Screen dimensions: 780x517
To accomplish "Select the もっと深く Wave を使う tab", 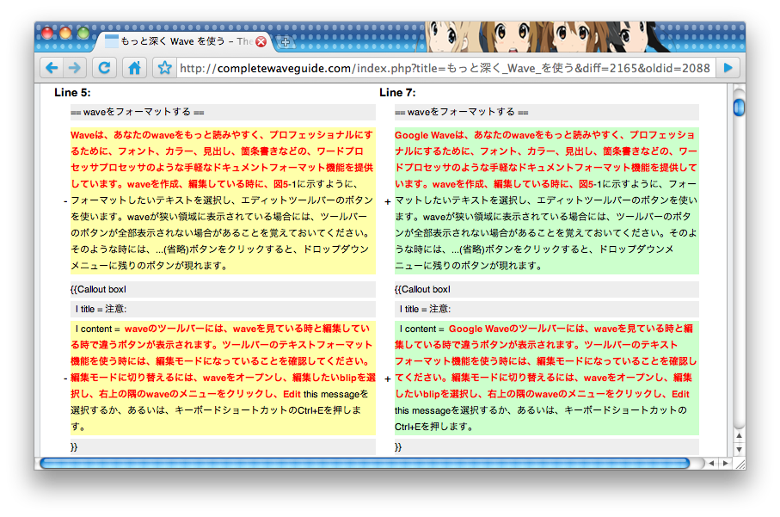I will point(184,42).
